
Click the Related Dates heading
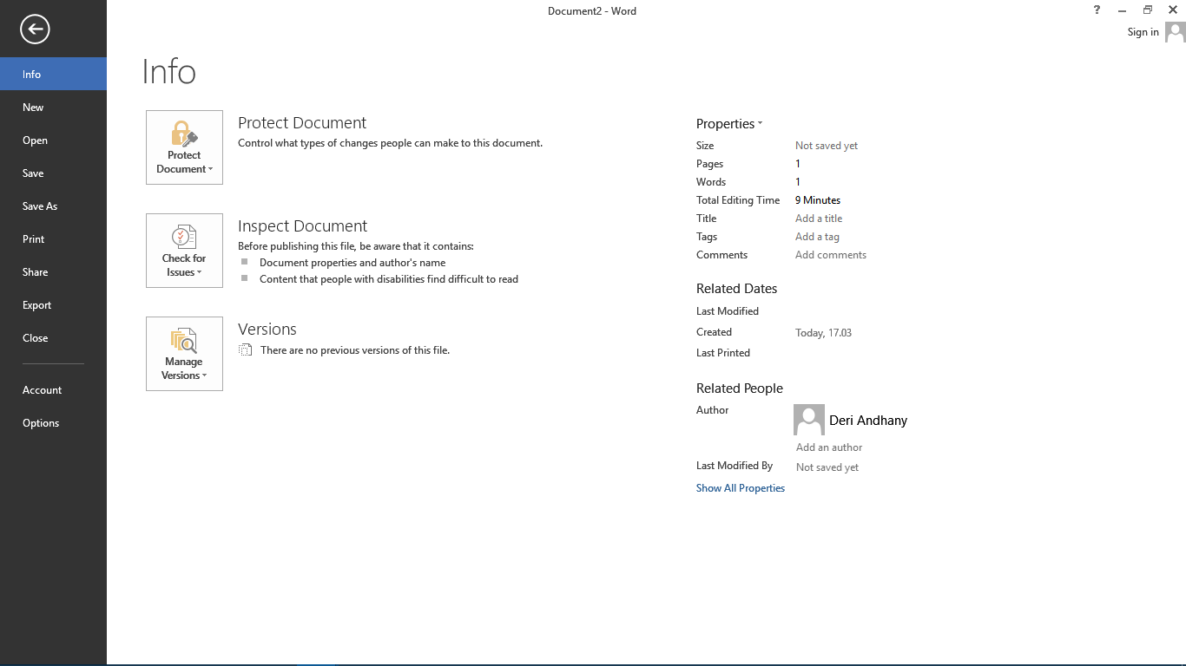pyautogui.click(x=737, y=289)
